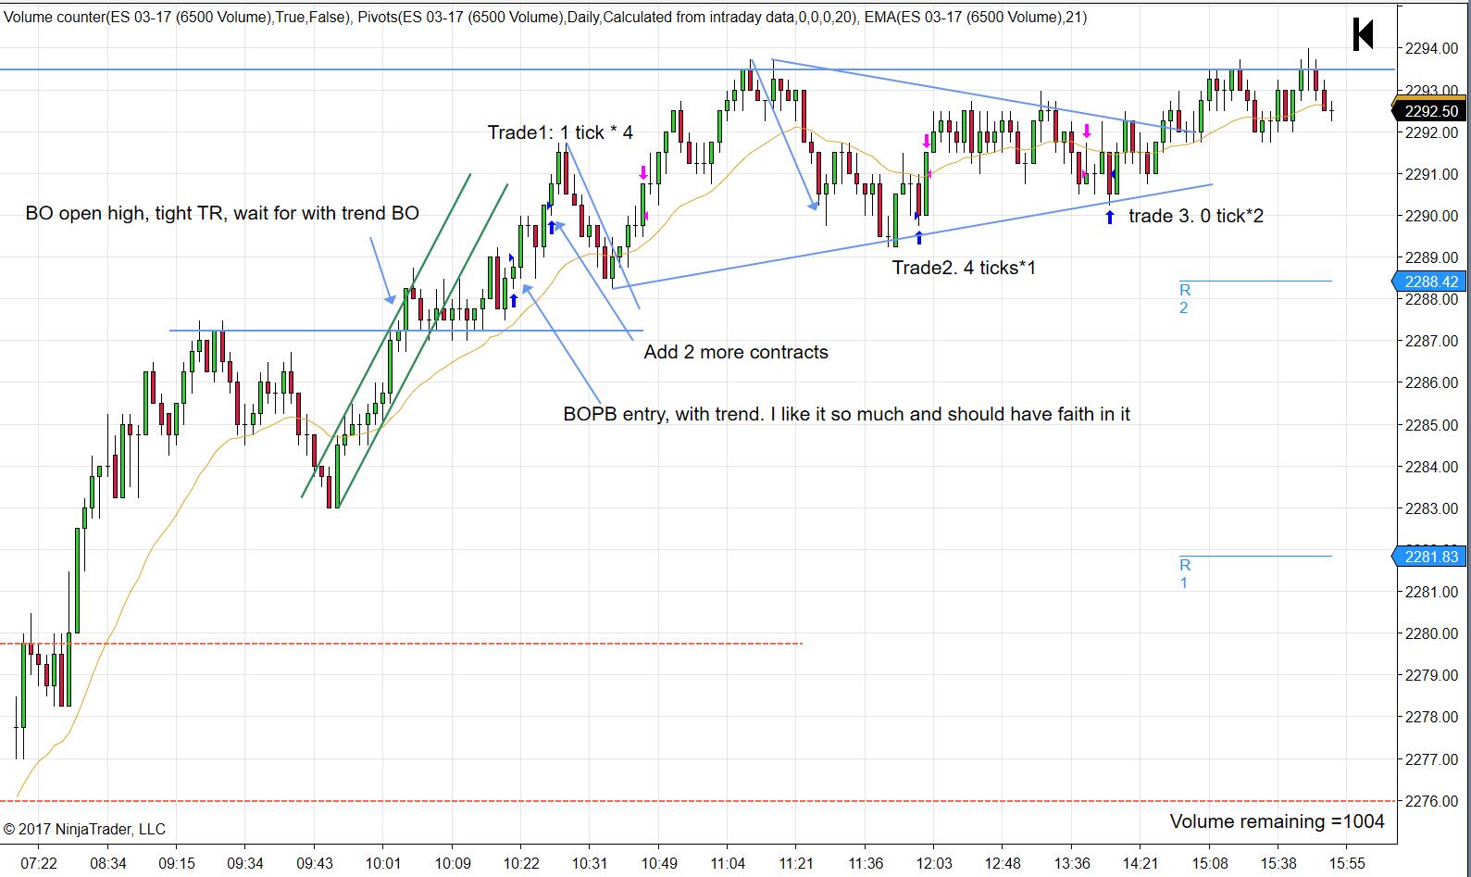Click the 2290.00 price axis label
Viewport: 1471px width, 877px height.
(1431, 216)
